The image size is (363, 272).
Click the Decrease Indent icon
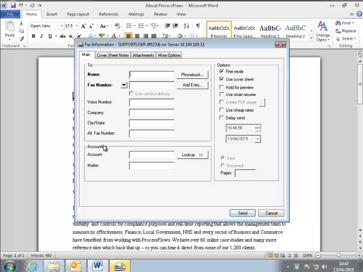(168, 26)
